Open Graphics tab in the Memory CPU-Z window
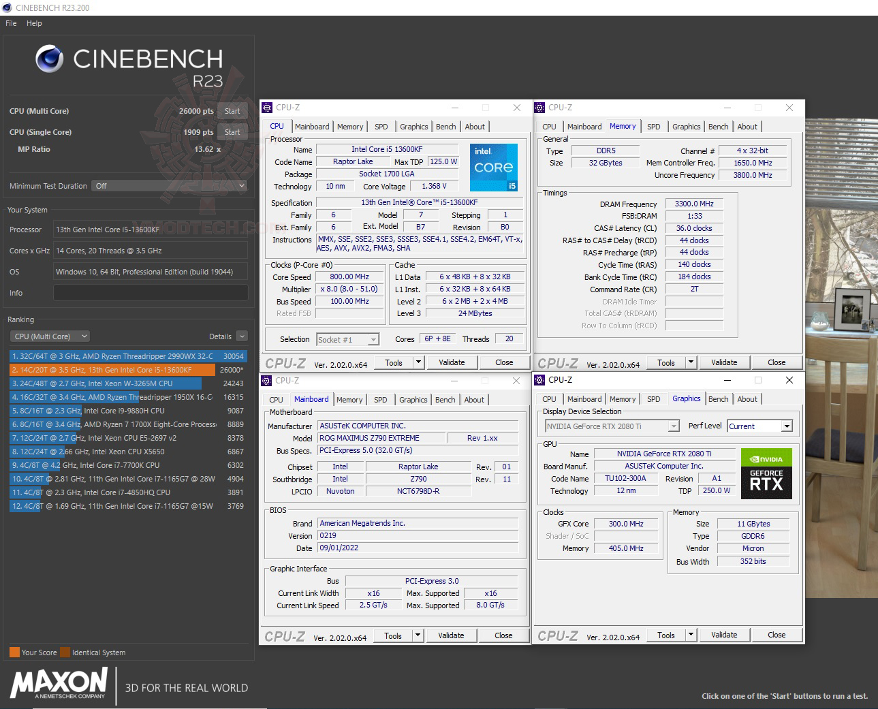The image size is (878, 709). pos(687,127)
